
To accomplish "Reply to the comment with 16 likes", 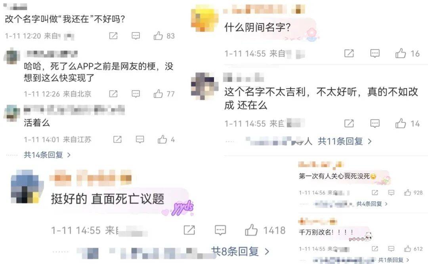I will 375,53.
